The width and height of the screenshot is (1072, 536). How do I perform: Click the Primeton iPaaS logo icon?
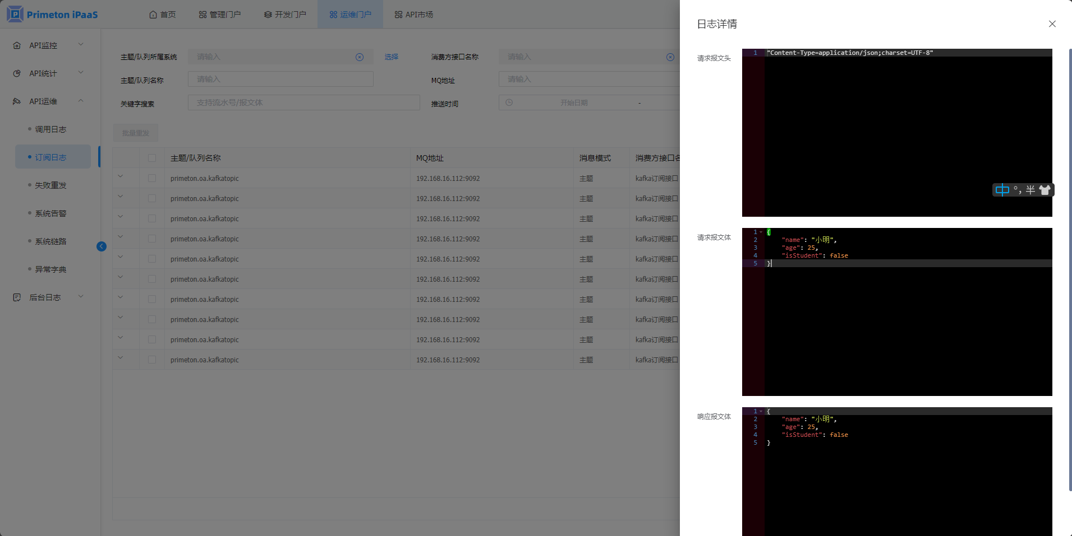(15, 14)
